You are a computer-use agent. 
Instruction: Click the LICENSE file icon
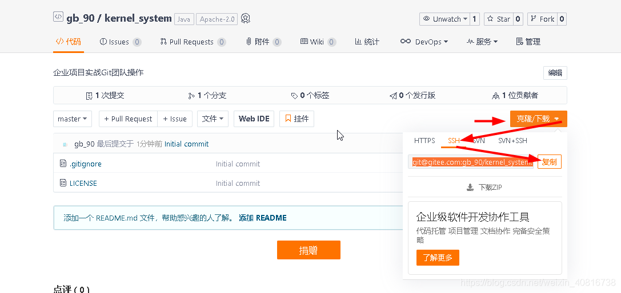point(63,182)
